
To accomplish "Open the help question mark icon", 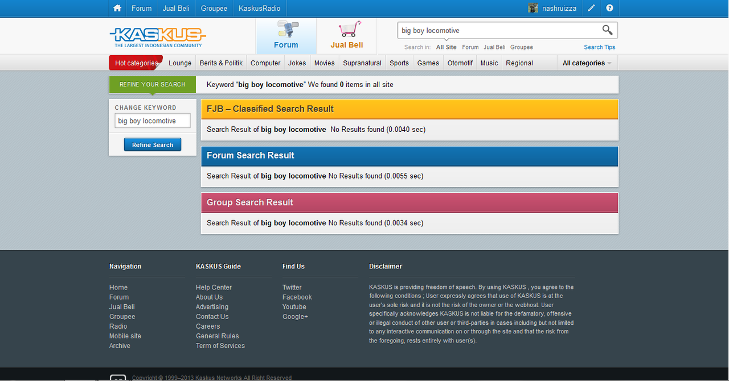I will (x=610, y=8).
